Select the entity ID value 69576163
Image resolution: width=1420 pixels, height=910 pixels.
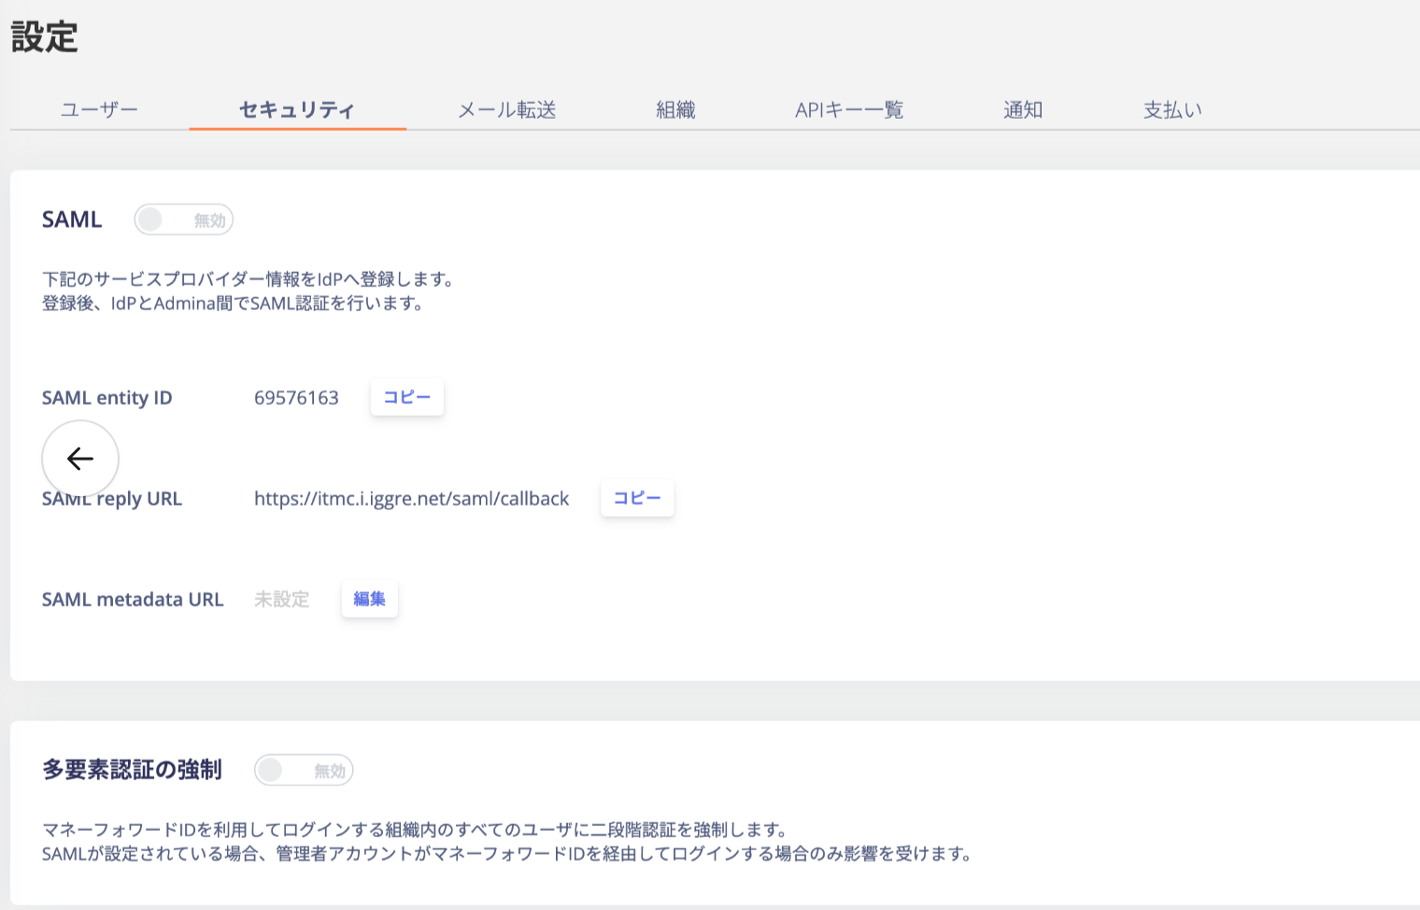pos(296,398)
